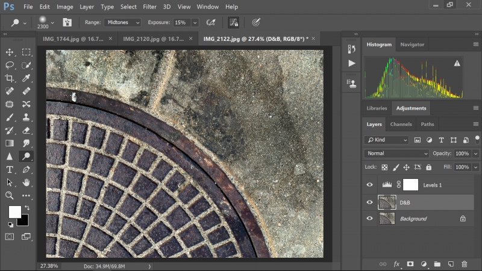Select the Sharpen tool triangle icon
Image resolution: width=482 pixels, height=271 pixels.
pyautogui.click(x=10, y=157)
